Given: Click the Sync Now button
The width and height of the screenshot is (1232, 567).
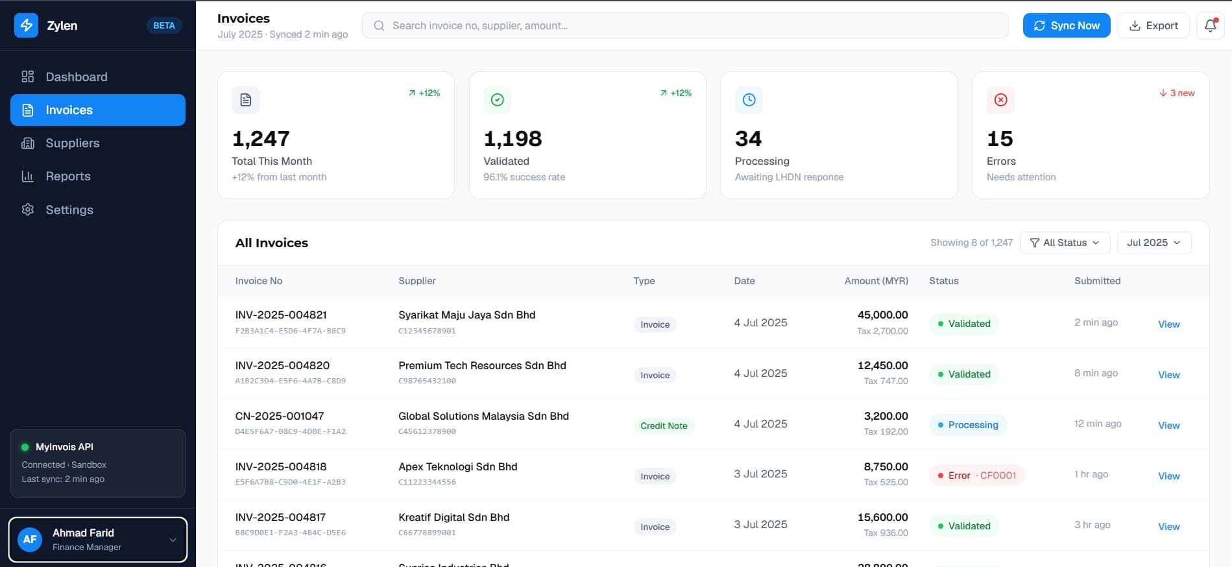Looking at the screenshot, I should click(1067, 25).
